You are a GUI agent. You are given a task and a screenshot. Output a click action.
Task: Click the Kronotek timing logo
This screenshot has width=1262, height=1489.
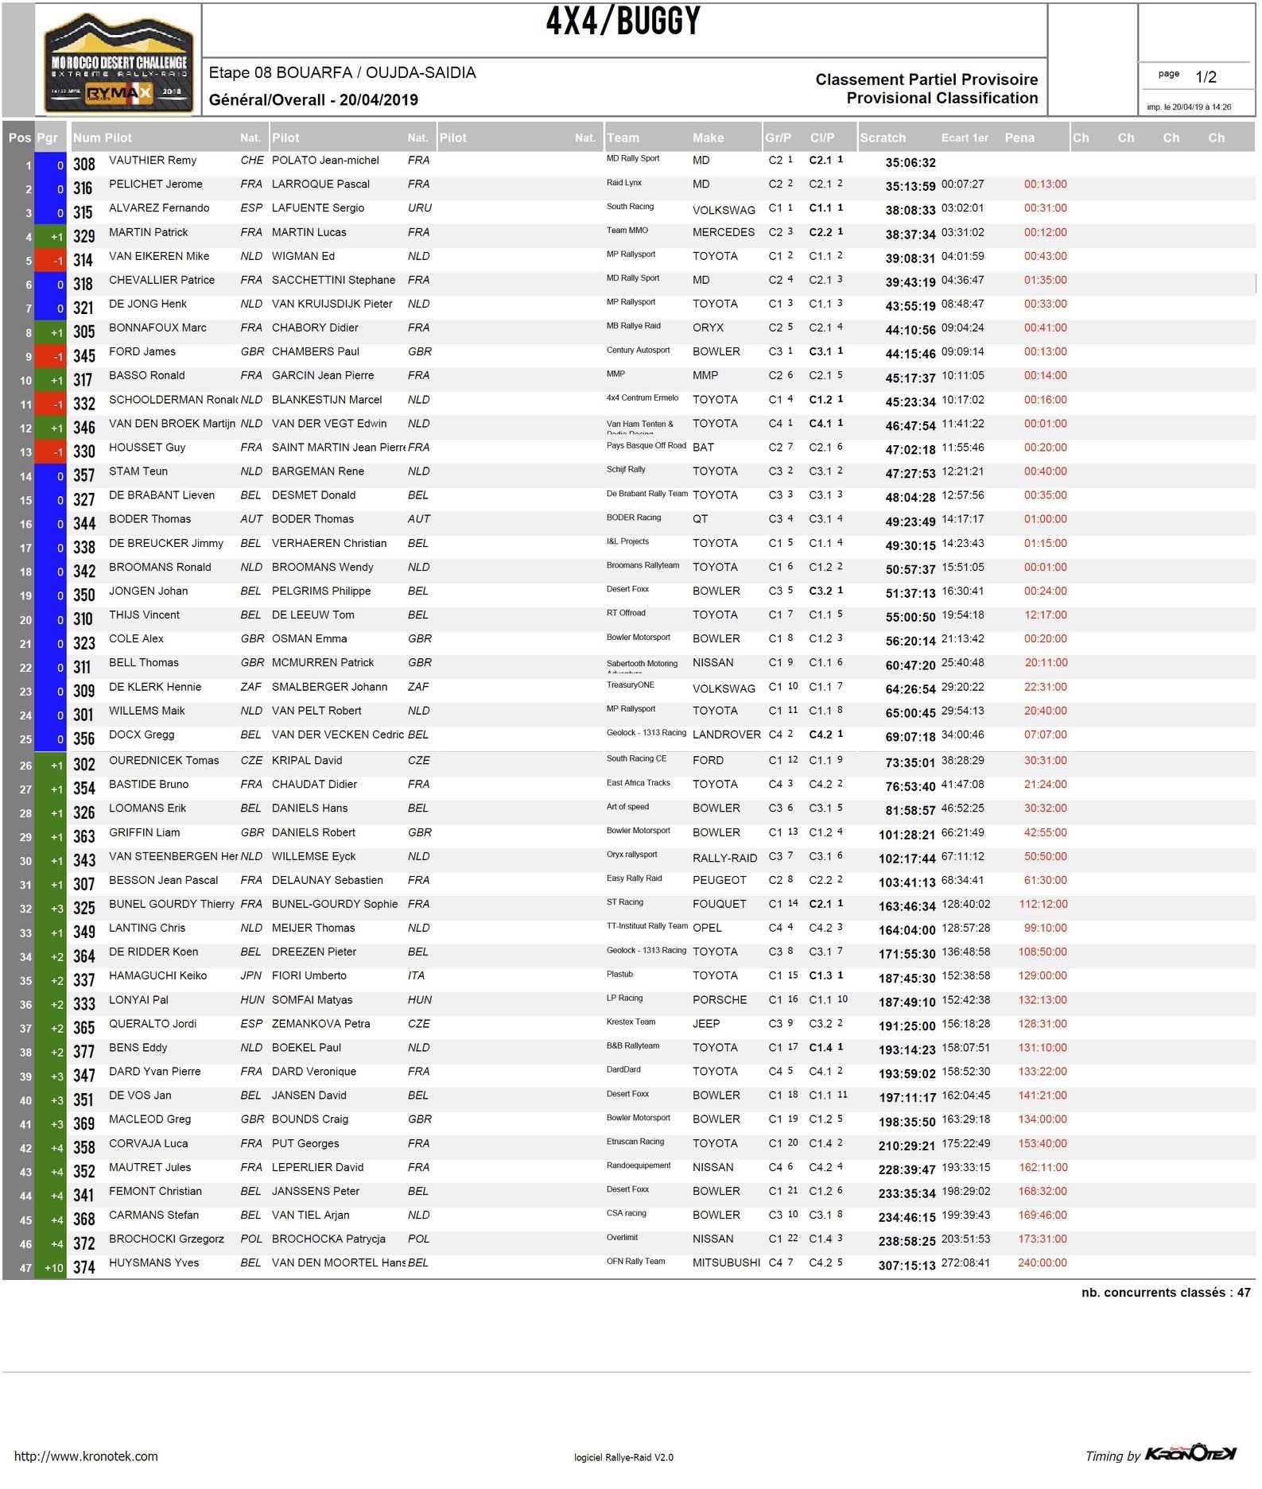point(1190,1453)
